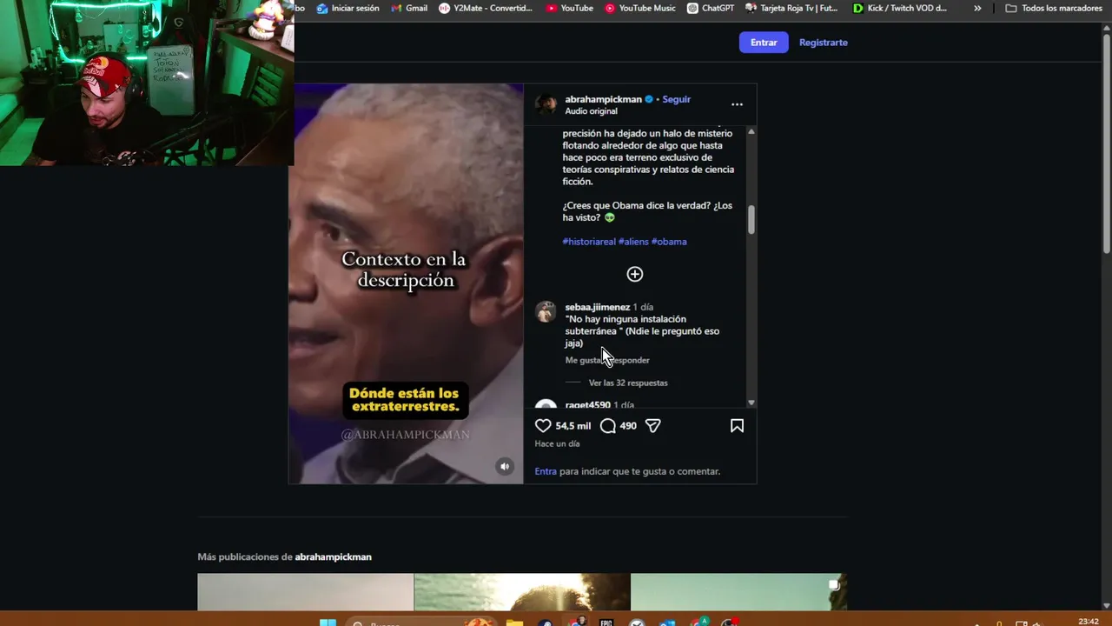Open the Tarjeta Roja Tv bookmark
The height and width of the screenshot is (626, 1112).
click(x=791, y=8)
